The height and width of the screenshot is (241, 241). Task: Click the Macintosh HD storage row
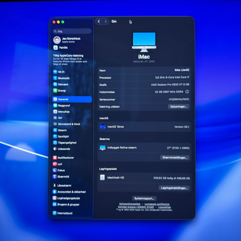click(x=144, y=178)
